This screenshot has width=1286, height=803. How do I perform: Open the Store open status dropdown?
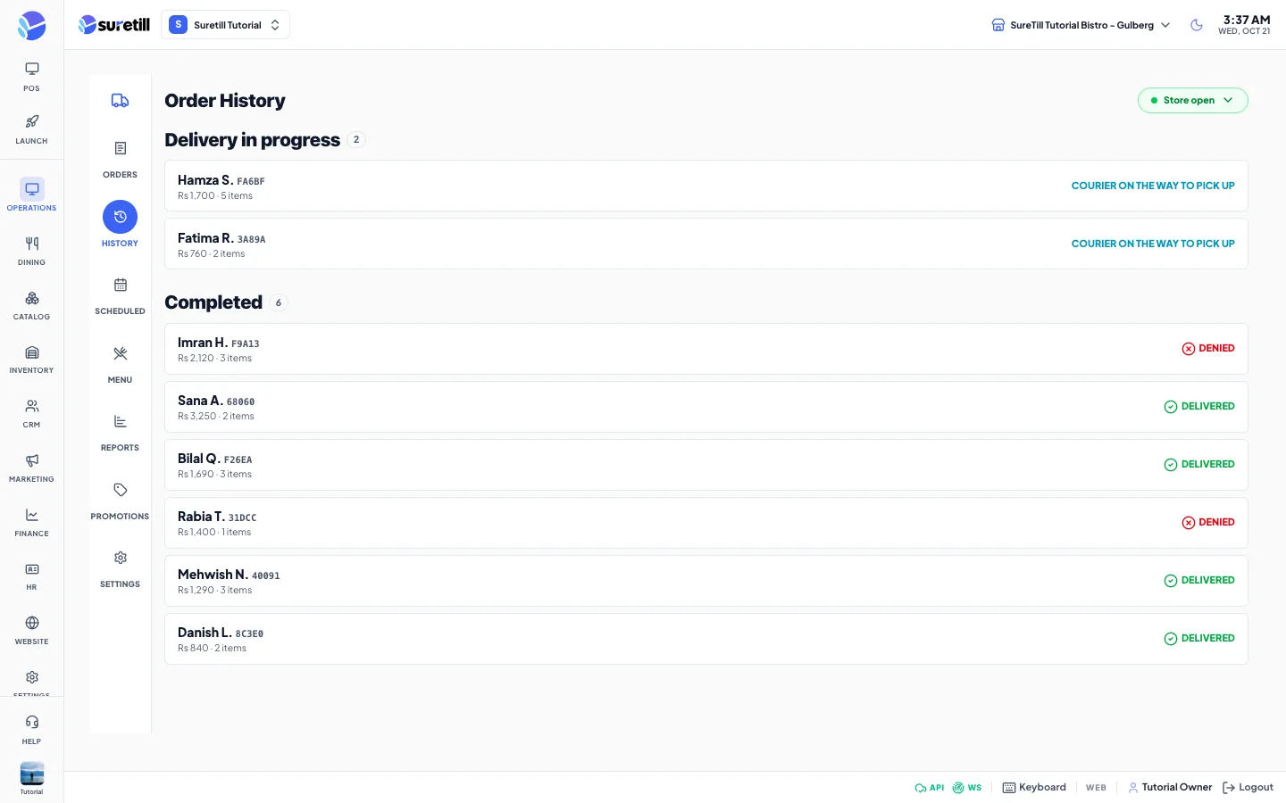coord(1192,101)
